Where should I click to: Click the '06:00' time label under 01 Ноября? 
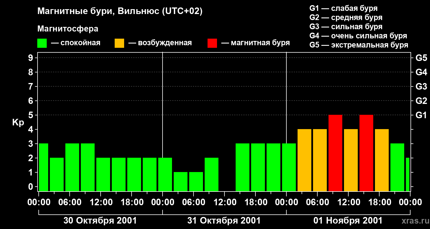[317, 202]
